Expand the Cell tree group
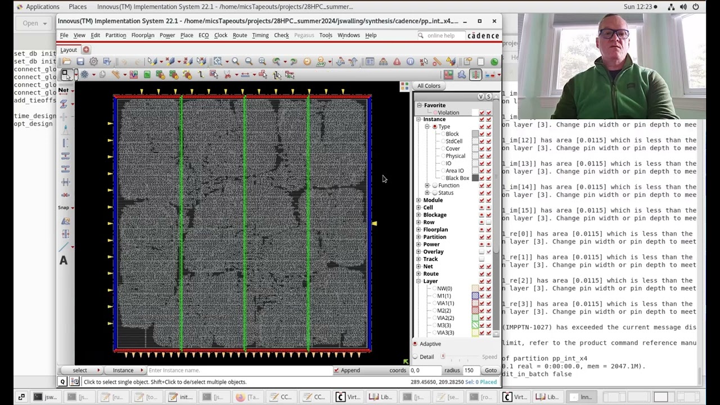 418,208
